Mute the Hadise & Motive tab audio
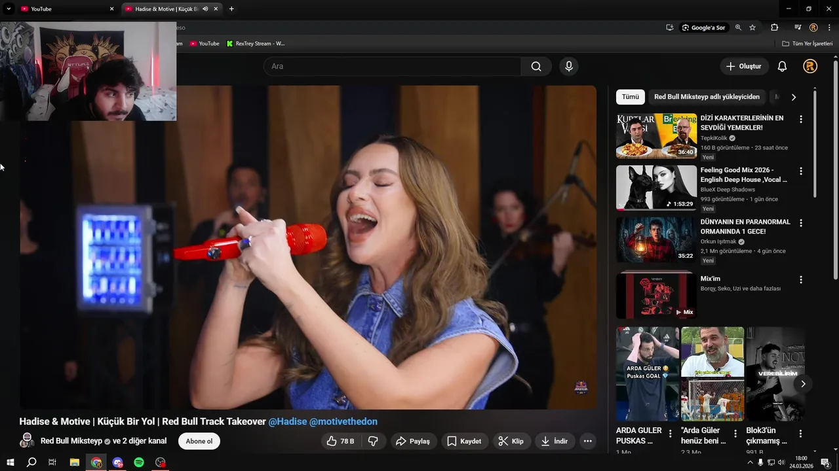The height and width of the screenshot is (471, 839). click(x=205, y=9)
